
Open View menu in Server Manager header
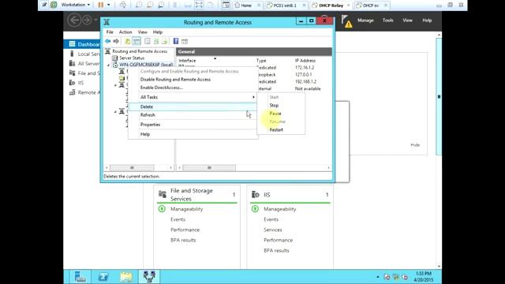[407, 21]
